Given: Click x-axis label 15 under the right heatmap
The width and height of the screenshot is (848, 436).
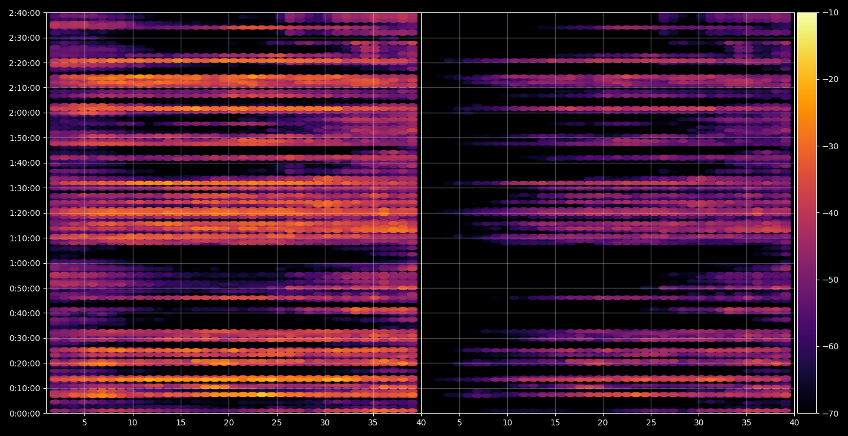Looking at the screenshot, I should click(x=555, y=422).
